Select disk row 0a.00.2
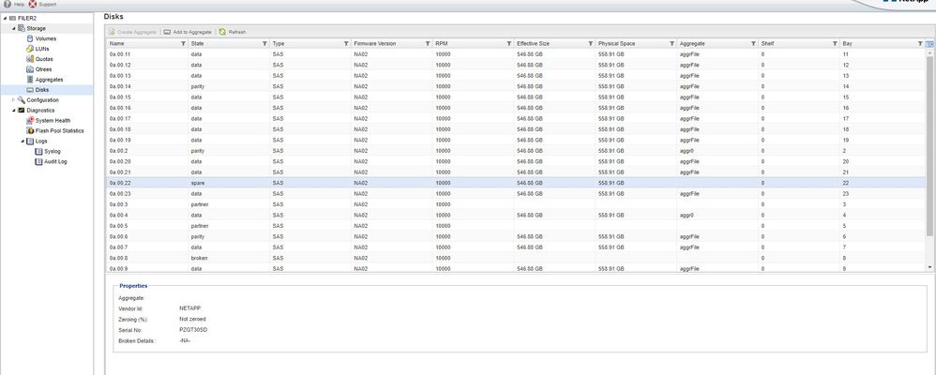 coord(517,151)
